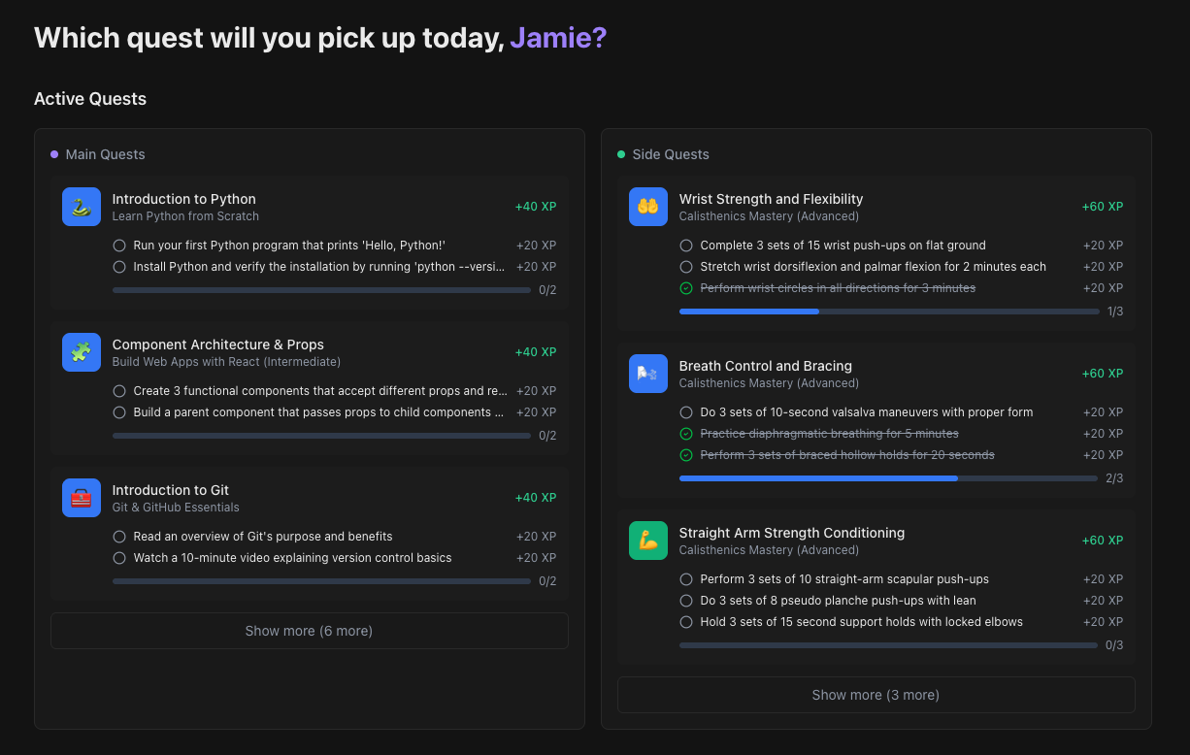The height and width of the screenshot is (755, 1190).
Task: Expand Side Quests with Show more (3 more)
Action: point(876,695)
